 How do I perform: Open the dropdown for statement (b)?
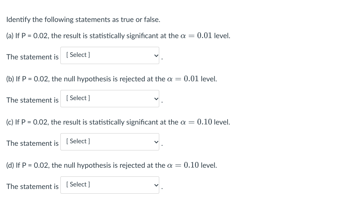[110, 98]
